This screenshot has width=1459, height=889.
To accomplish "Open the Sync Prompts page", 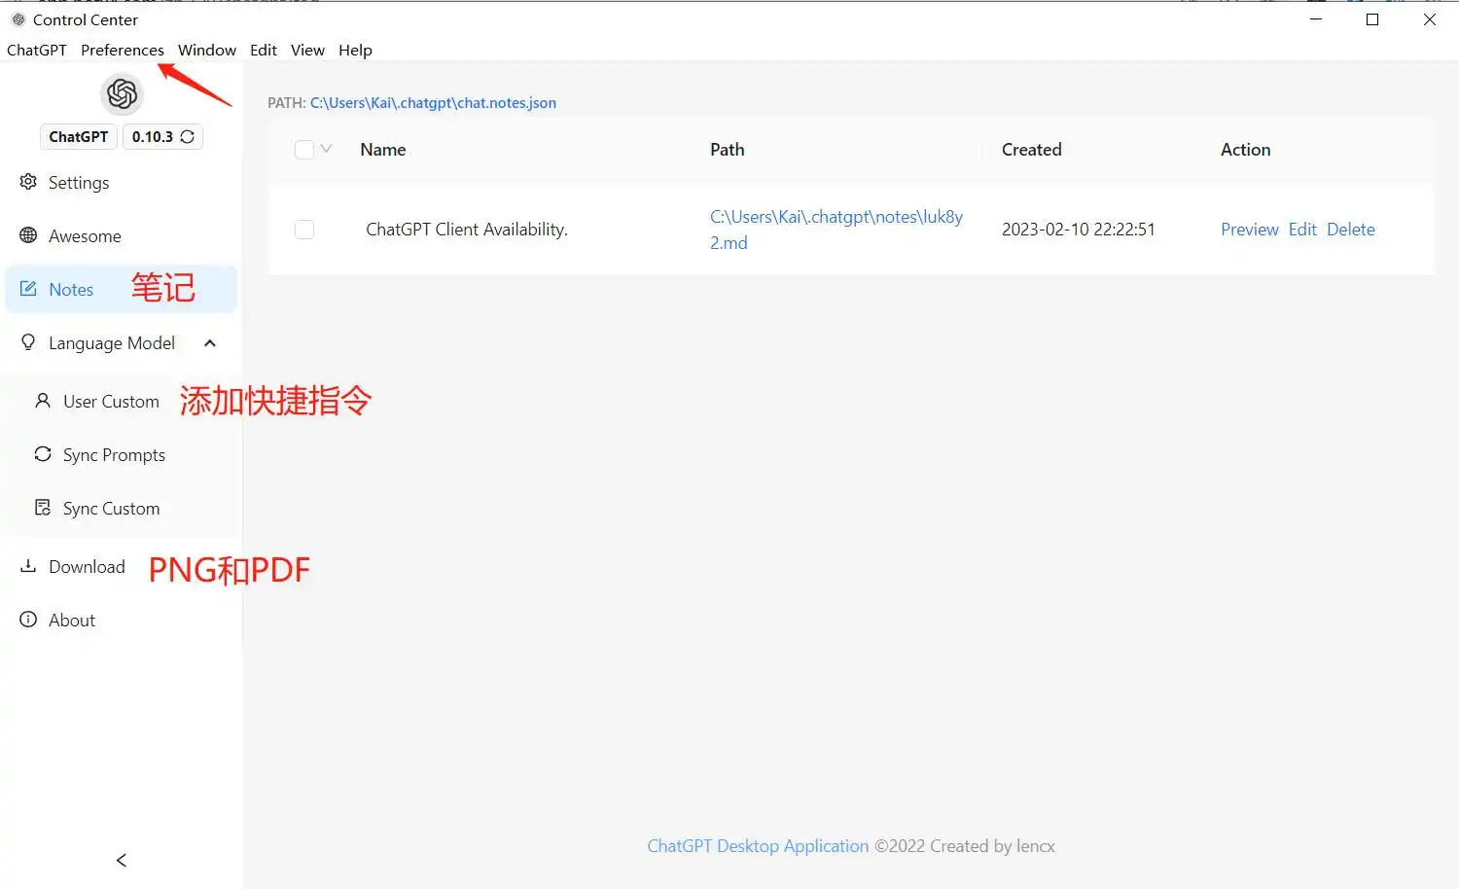I will (x=122, y=454).
